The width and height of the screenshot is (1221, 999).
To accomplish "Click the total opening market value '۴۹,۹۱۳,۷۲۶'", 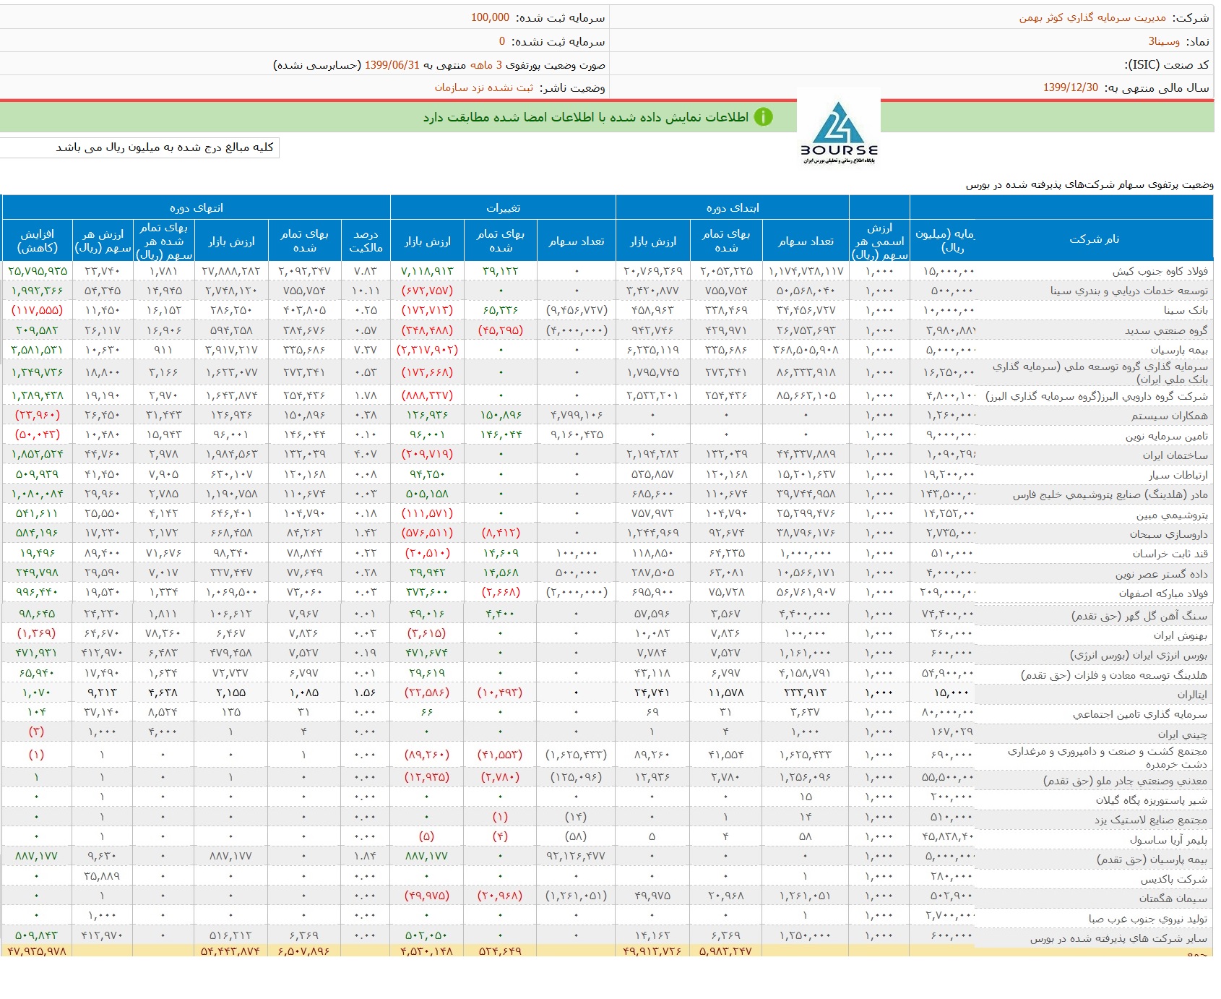I will pyautogui.click(x=653, y=951).
